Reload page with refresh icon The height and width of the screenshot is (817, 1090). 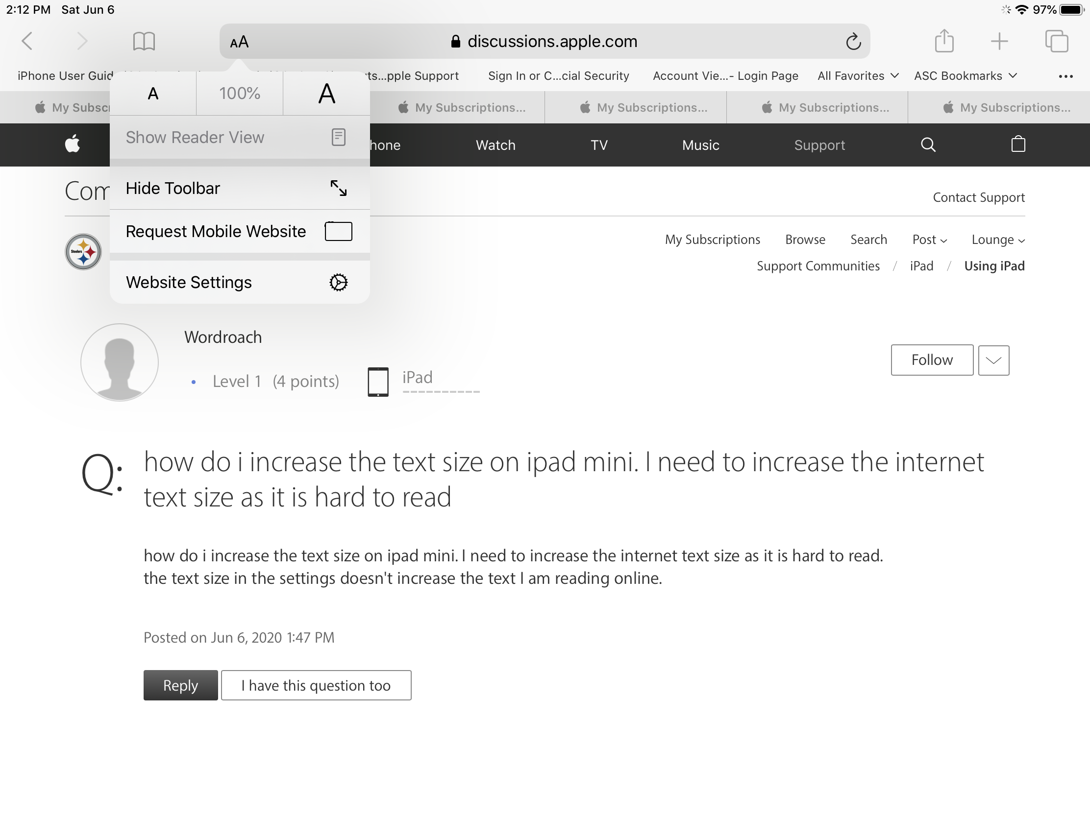click(853, 42)
